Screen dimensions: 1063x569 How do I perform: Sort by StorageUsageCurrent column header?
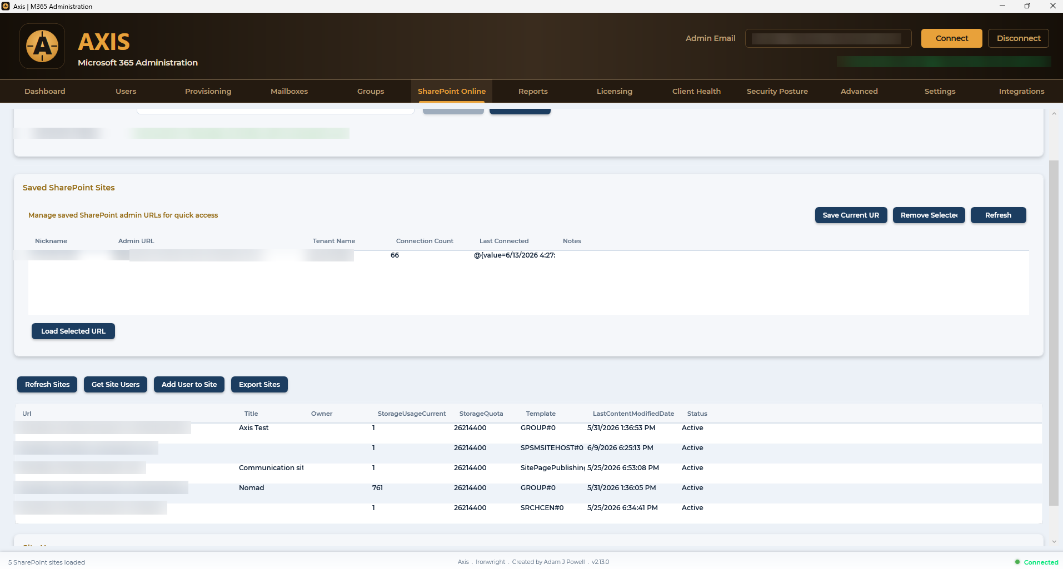click(412, 414)
